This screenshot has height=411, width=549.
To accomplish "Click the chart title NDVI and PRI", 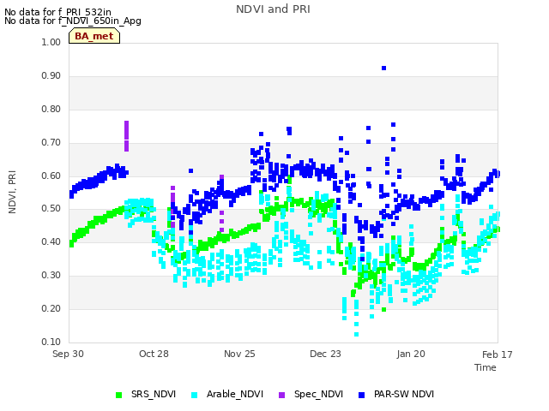I will pos(273,9).
